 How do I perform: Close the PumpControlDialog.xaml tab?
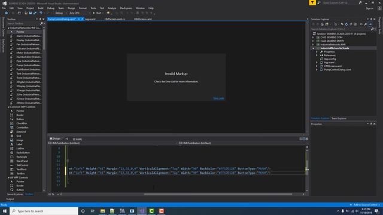(x=83, y=19)
